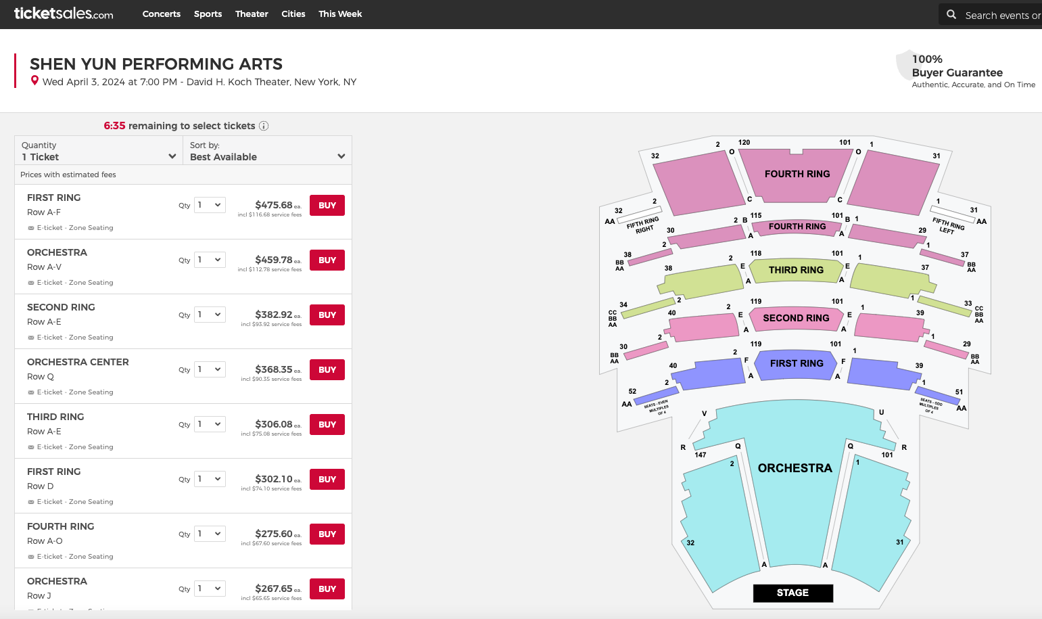Select the Orchestra right wing section with seat 31
Image resolution: width=1042 pixels, height=619 pixels.
coord(872,522)
